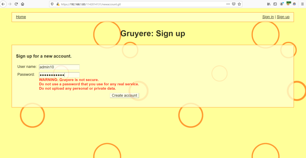Image resolution: width=306 pixels, height=158 pixels.
Task: Open the Sign up link
Action: 283,17
